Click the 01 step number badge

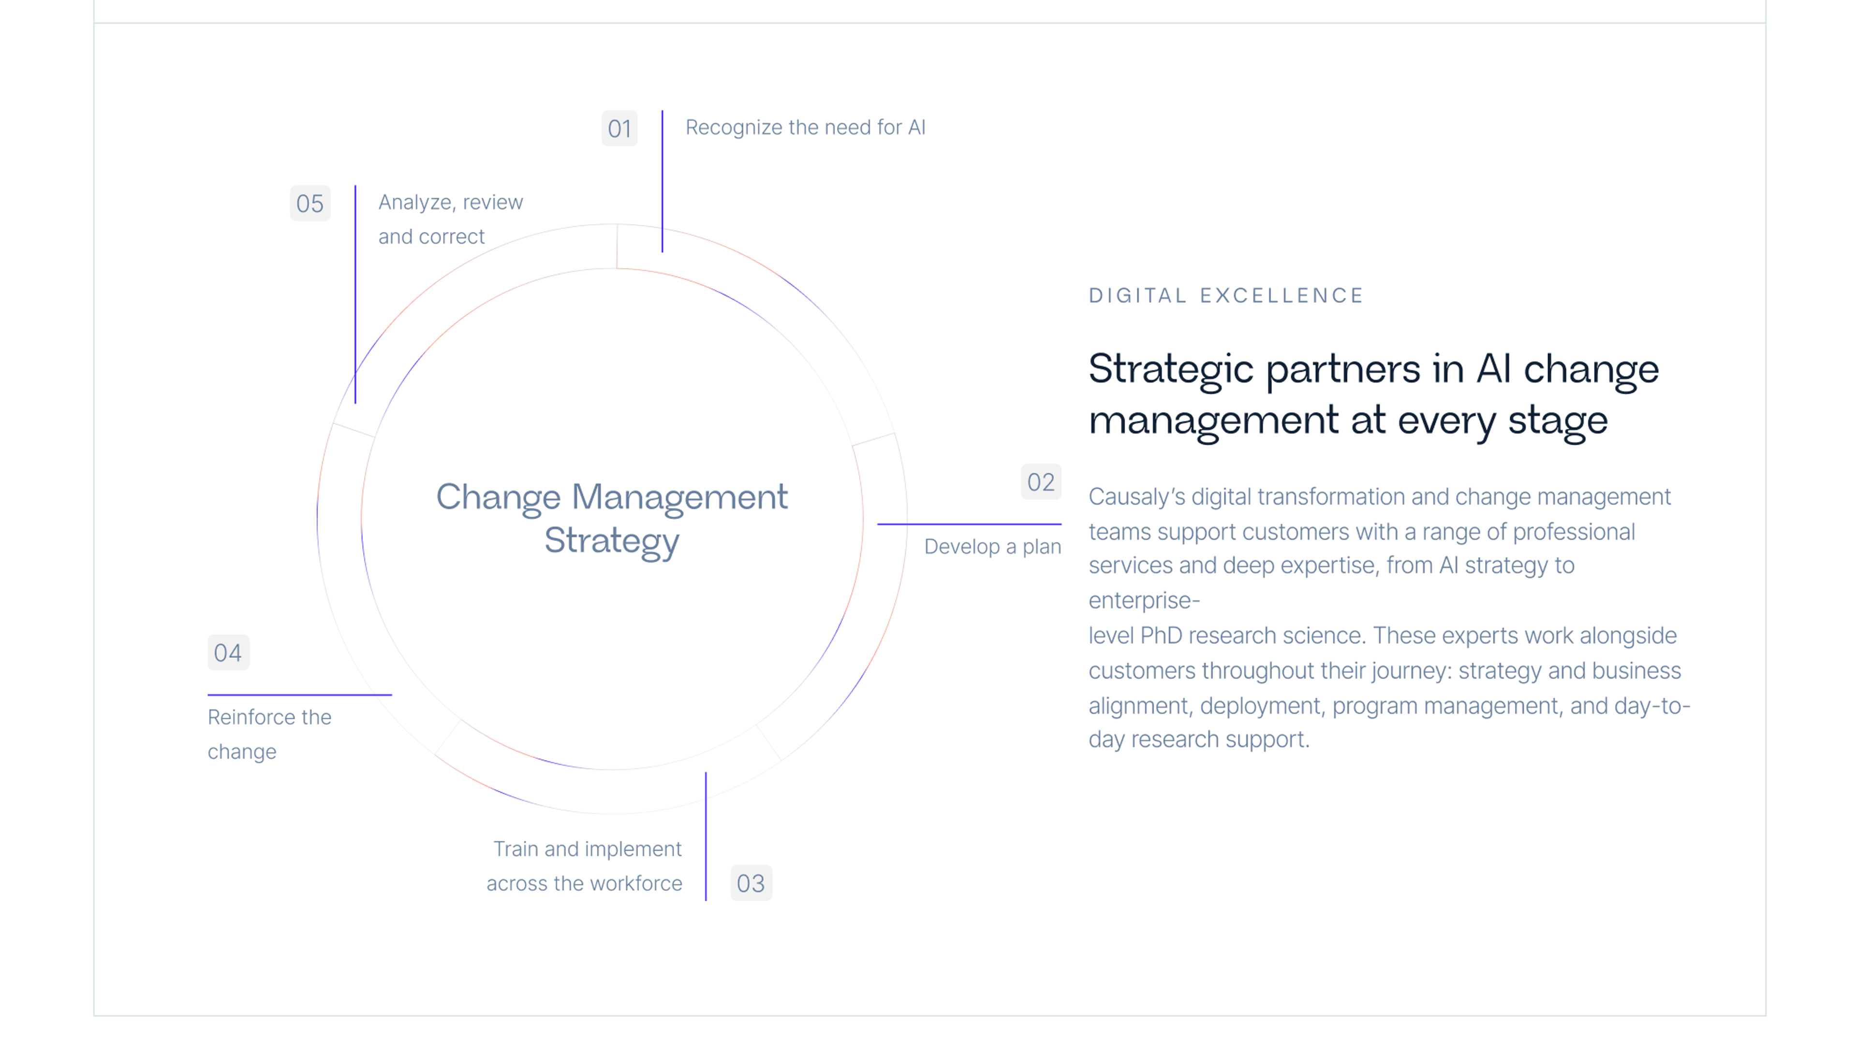[x=619, y=128]
